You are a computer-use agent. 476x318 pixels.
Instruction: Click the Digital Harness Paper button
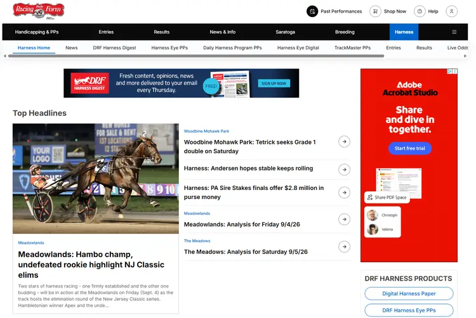pyautogui.click(x=409, y=293)
